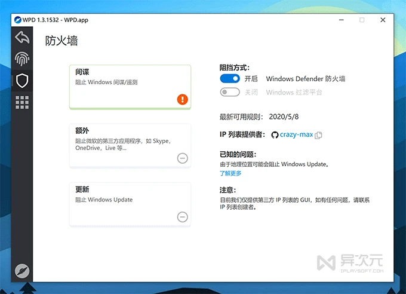Select the 更新 rule card
Viewport: 406px width, 294px height.
tap(130, 205)
